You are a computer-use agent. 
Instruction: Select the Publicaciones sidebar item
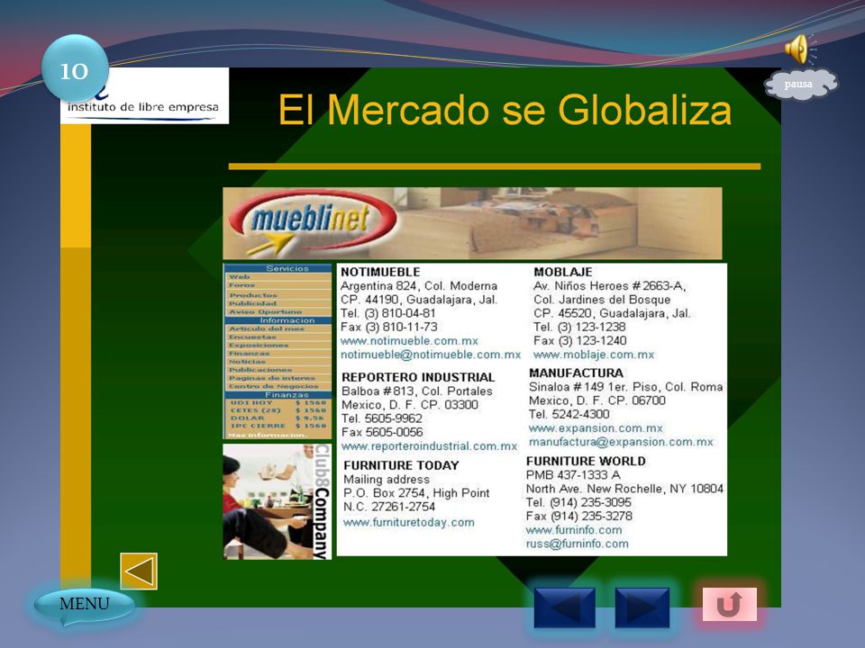point(278,370)
